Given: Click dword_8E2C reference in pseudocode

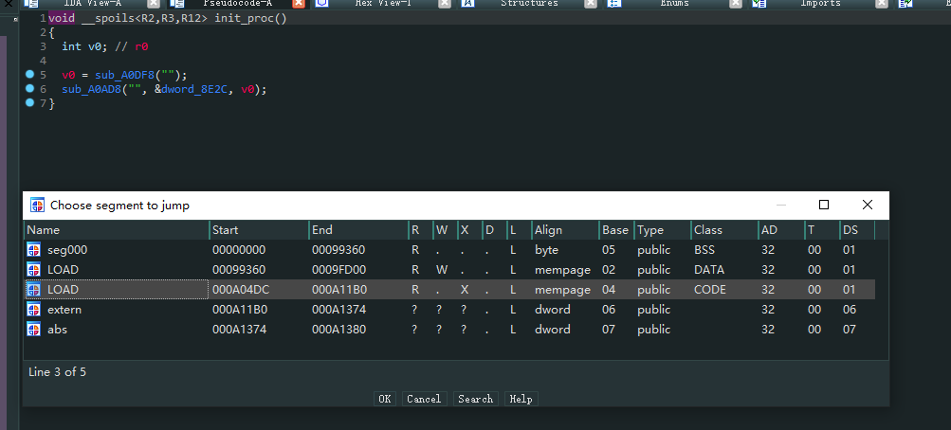Looking at the screenshot, I should tap(194, 89).
